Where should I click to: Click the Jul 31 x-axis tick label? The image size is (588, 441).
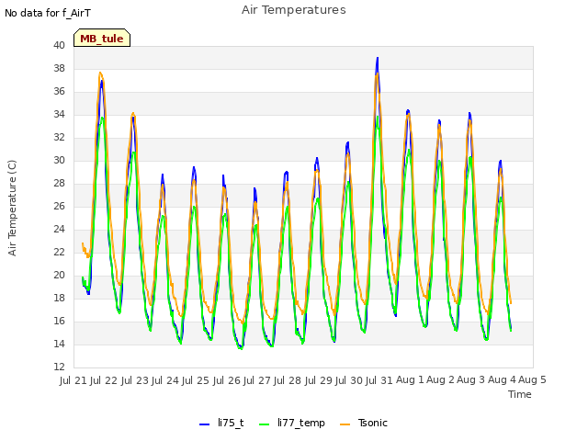(379, 380)
